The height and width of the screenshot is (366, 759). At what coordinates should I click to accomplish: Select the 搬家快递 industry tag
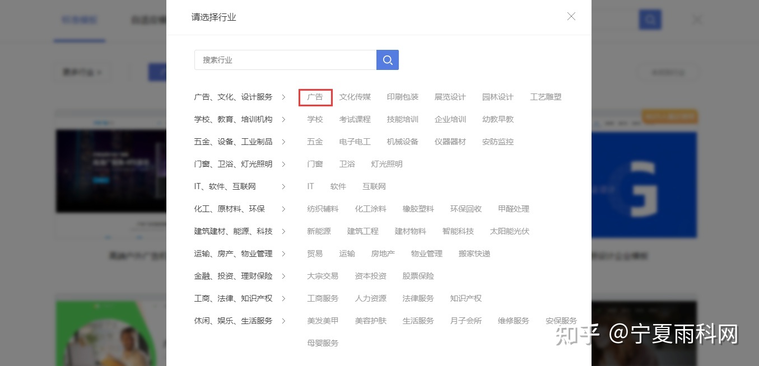coord(473,253)
